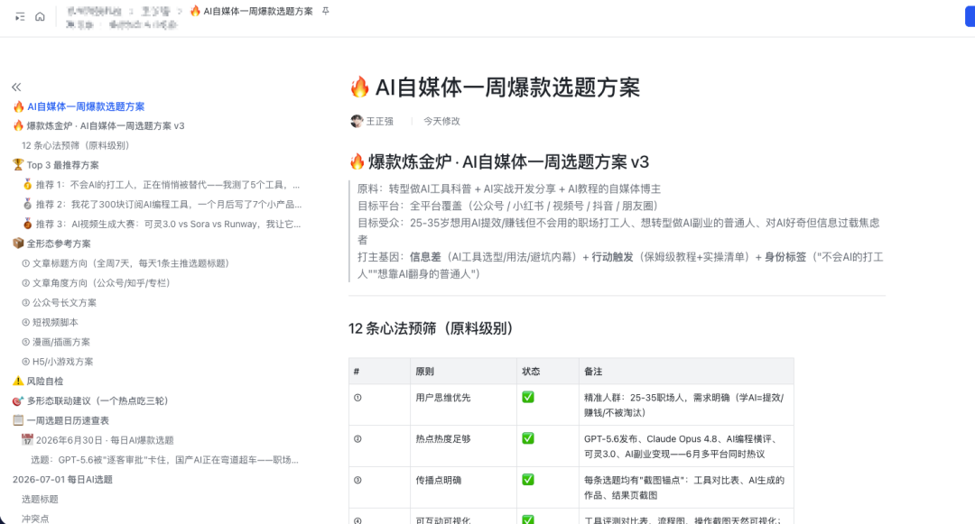Select outline entry ① 文章标题方向
This screenshot has height=524, width=975.
coord(125,263)
